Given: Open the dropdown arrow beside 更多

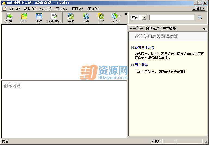Looking at the screenshot, I should pyautogui.click(x=120, y=16).
